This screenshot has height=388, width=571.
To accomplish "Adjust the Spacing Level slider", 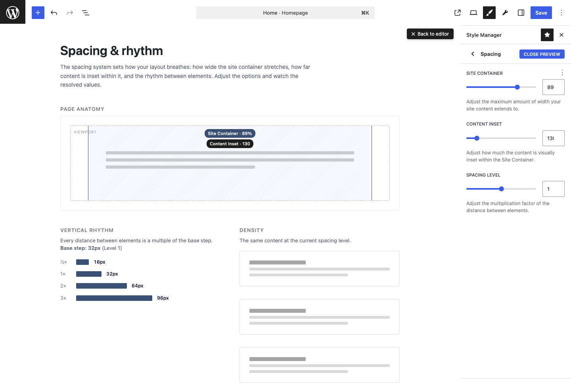I will point(501,189).
